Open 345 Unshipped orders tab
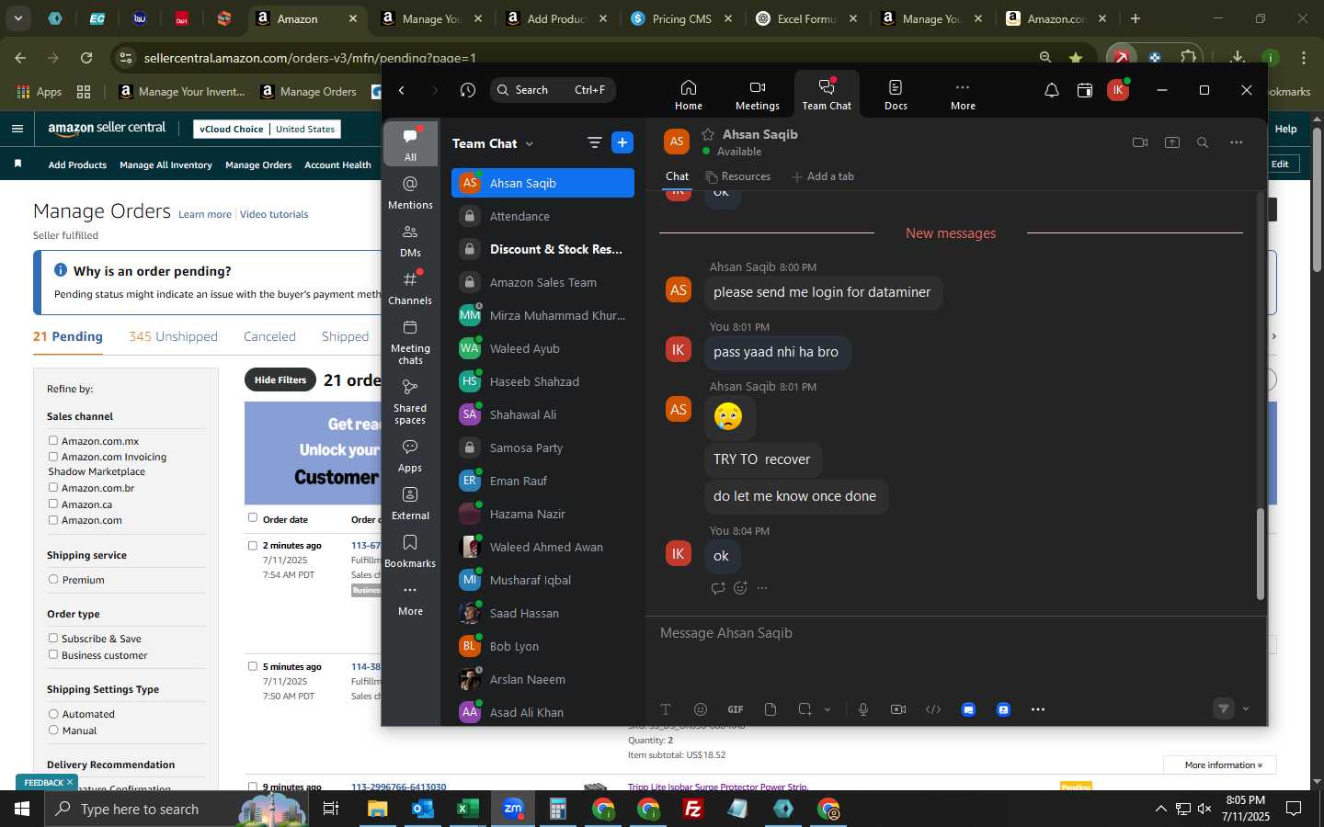1324x827 pixels. pyautogui.click(x=173, y=336)
